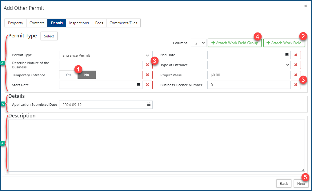Expand the Permit Type dropdown
This screenshot has height=191, width=312.
(106, 55)
